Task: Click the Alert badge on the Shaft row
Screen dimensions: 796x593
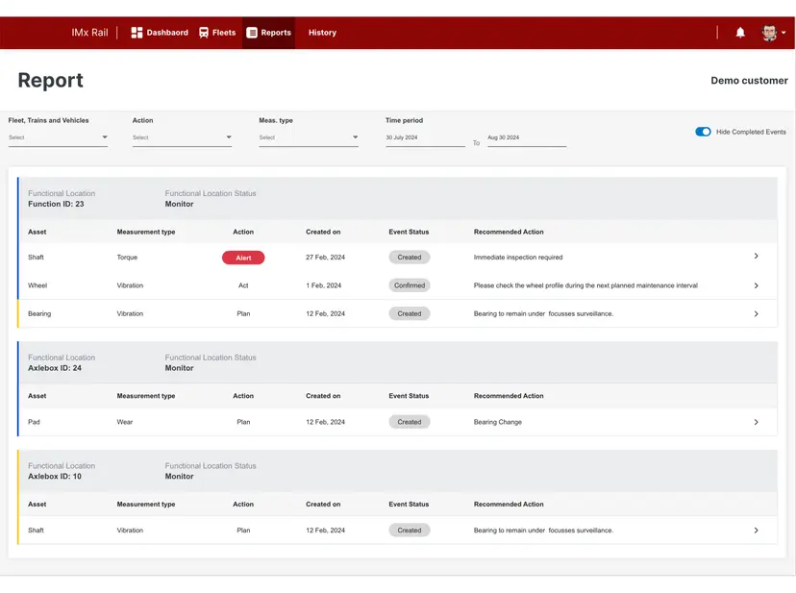Action: tap(243, 258)
